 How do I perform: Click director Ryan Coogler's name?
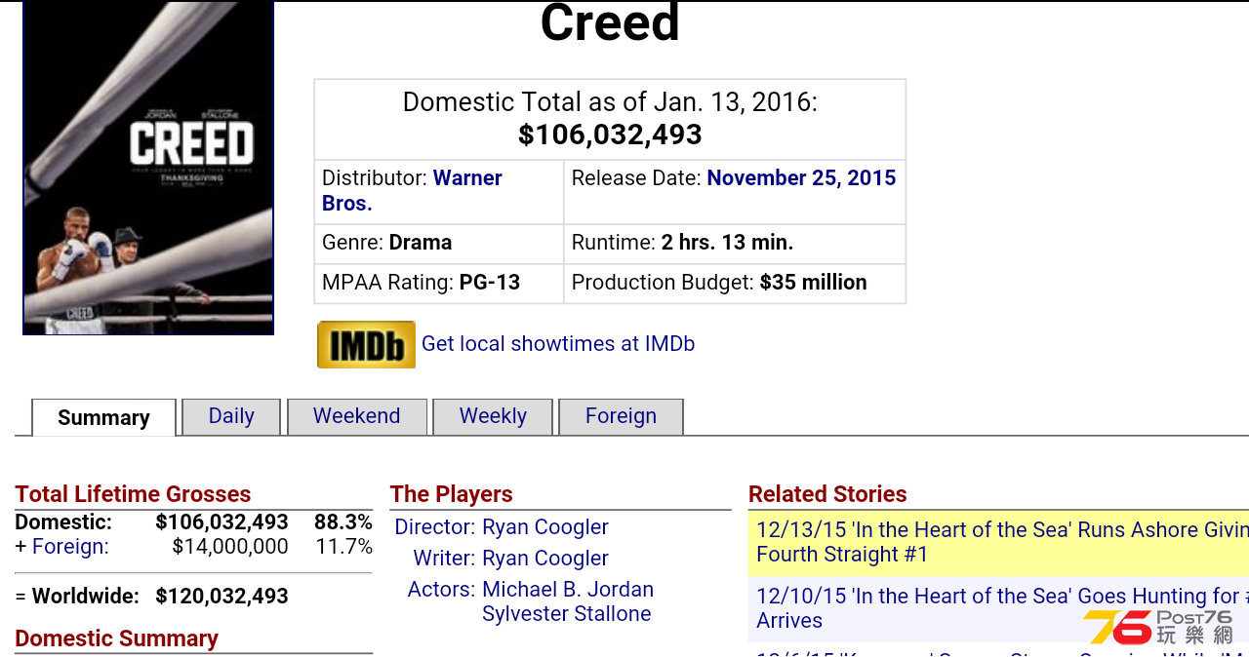point(545,527)
